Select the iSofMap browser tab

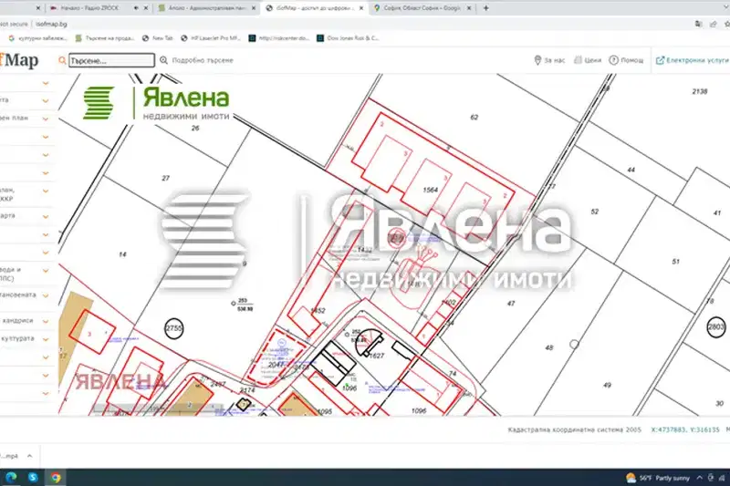click(314, 8)
